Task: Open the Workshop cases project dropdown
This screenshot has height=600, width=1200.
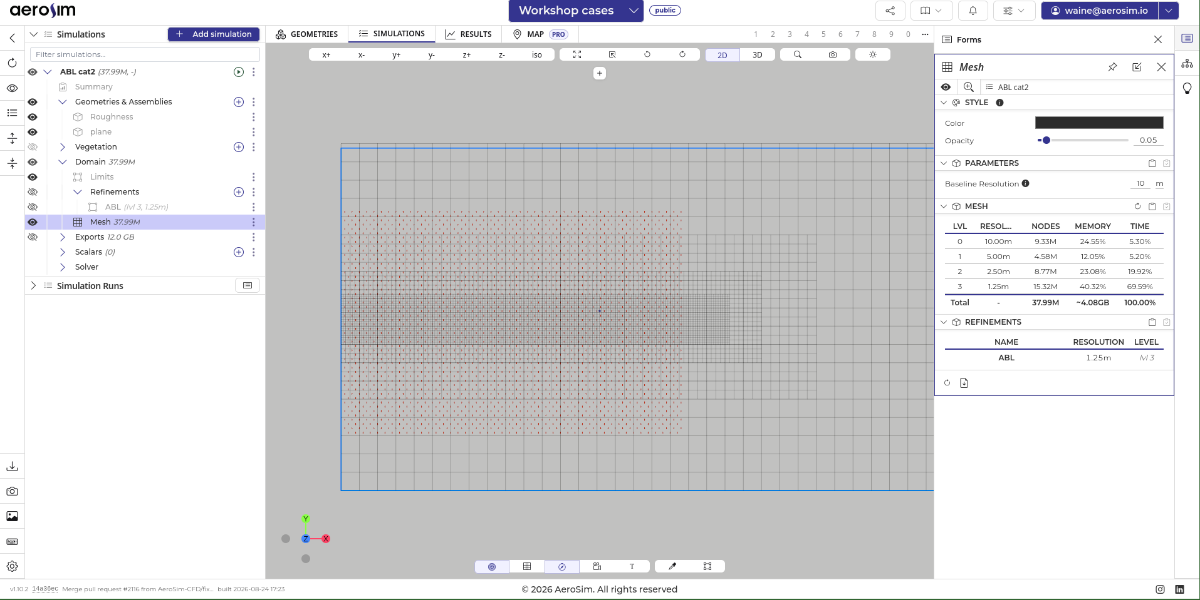Action: (x=576, y=11)
